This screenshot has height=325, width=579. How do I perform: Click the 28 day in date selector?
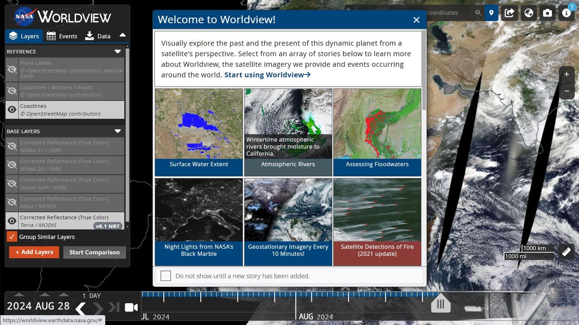[64, 306]
